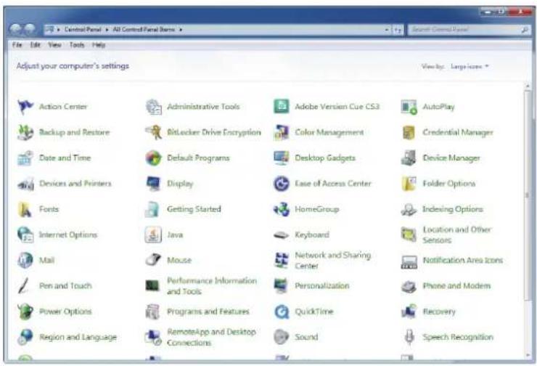Viewport: 537px width, 366px height.
Task: Open the View by Large icons dropdown
Action: point(470,67)
